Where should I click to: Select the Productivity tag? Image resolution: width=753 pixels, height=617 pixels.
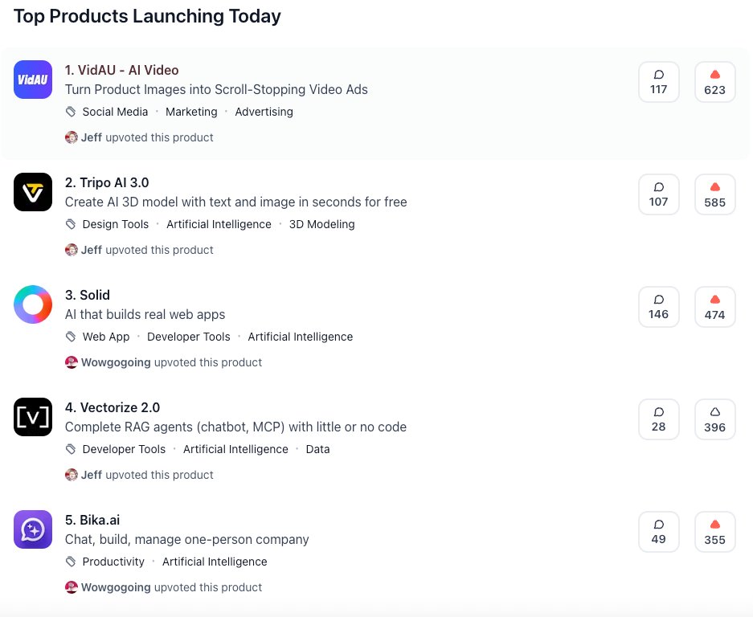[x=113, y=562]
